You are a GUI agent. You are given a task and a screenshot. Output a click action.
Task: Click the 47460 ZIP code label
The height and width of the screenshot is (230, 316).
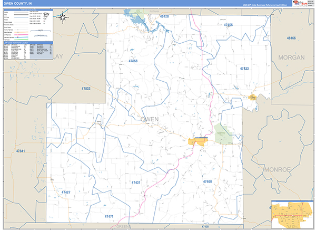[x=207, y=181]
